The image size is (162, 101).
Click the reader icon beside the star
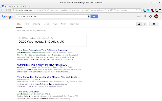tap(137, 10)
